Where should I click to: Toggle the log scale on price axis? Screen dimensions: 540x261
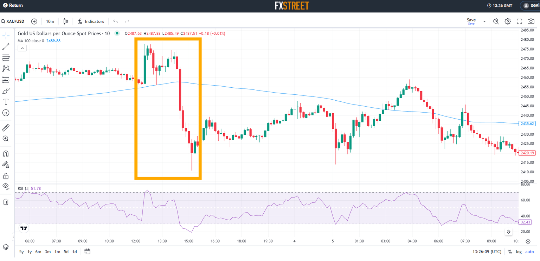click(x=519, y=252)
